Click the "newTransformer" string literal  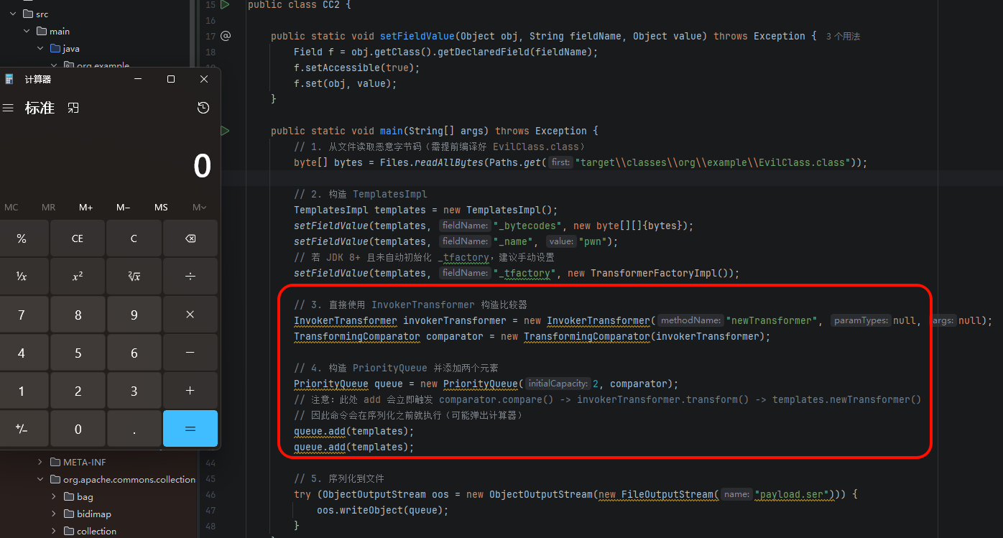coord(772,320)
